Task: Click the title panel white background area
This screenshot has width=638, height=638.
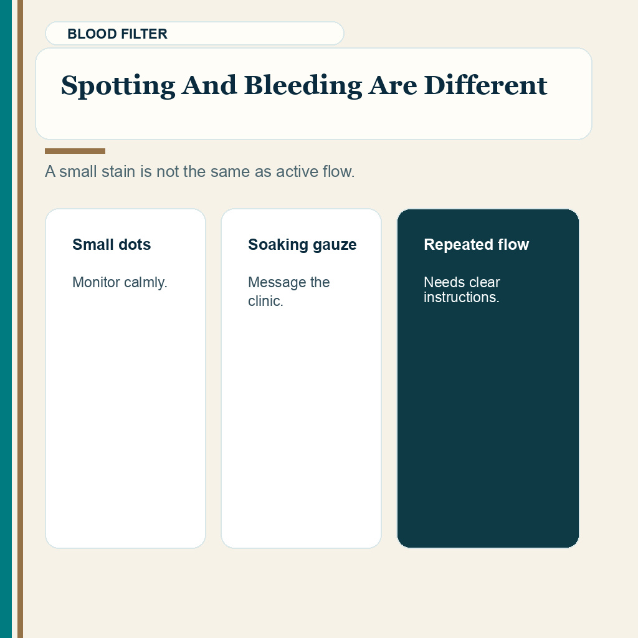Action: (313, 120)
